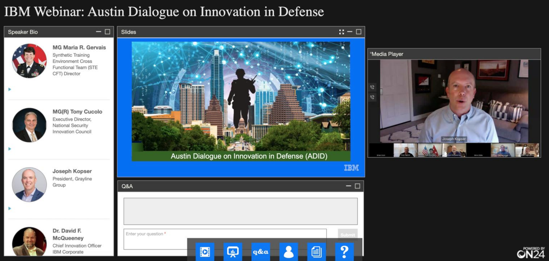The width and height of the screenshot is (549, 261).
Task: Click the Tony Cucolo participant video thumbnail
Action: pos(405,150)
